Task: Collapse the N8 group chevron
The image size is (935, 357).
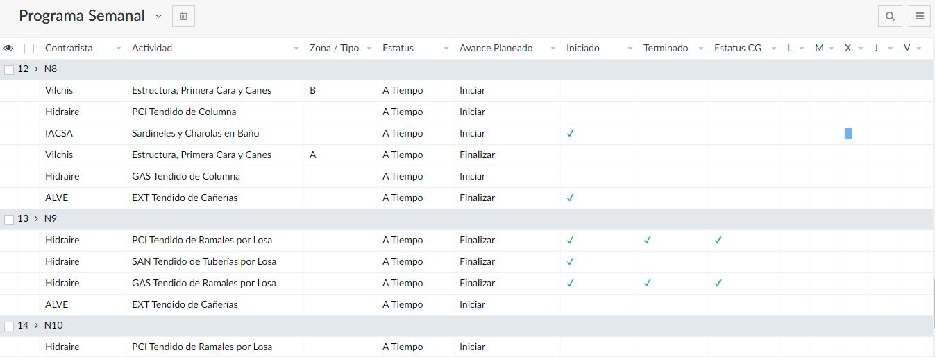Action: coord(35,69)
